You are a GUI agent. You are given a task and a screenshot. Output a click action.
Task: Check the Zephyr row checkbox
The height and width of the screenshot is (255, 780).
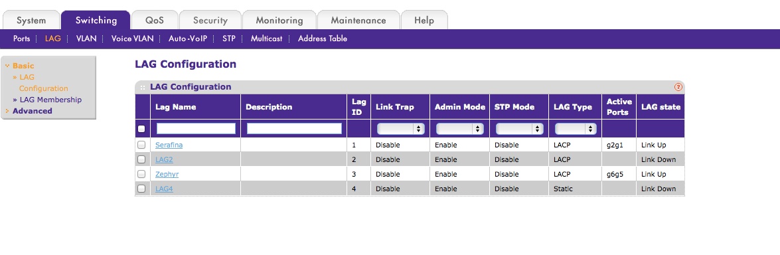[x=141, y=174]
